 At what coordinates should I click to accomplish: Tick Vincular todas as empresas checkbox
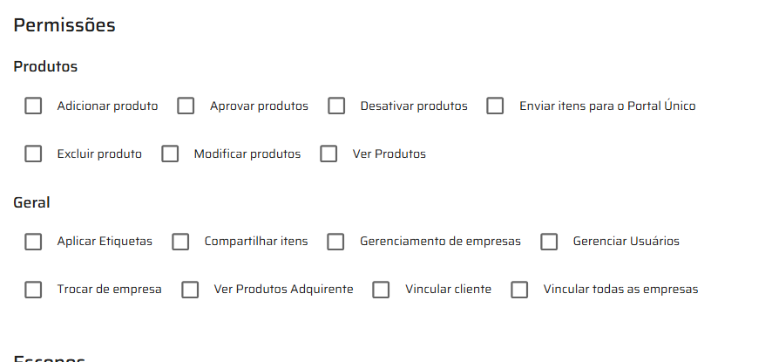coord(519,290)
